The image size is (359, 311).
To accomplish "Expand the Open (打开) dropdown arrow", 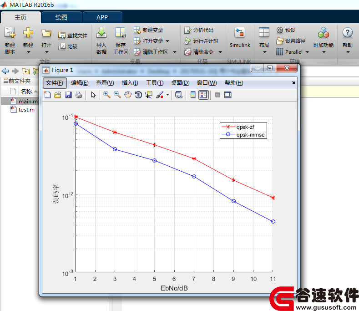I will coord(47,52).
